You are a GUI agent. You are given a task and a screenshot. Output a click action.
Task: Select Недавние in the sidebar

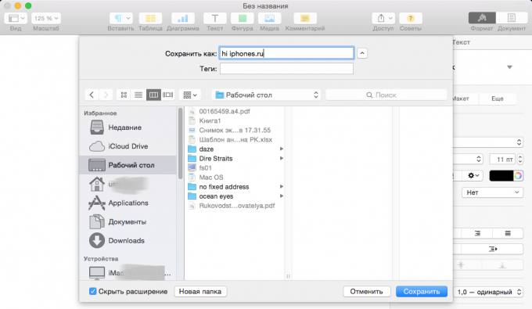[128, 128]
